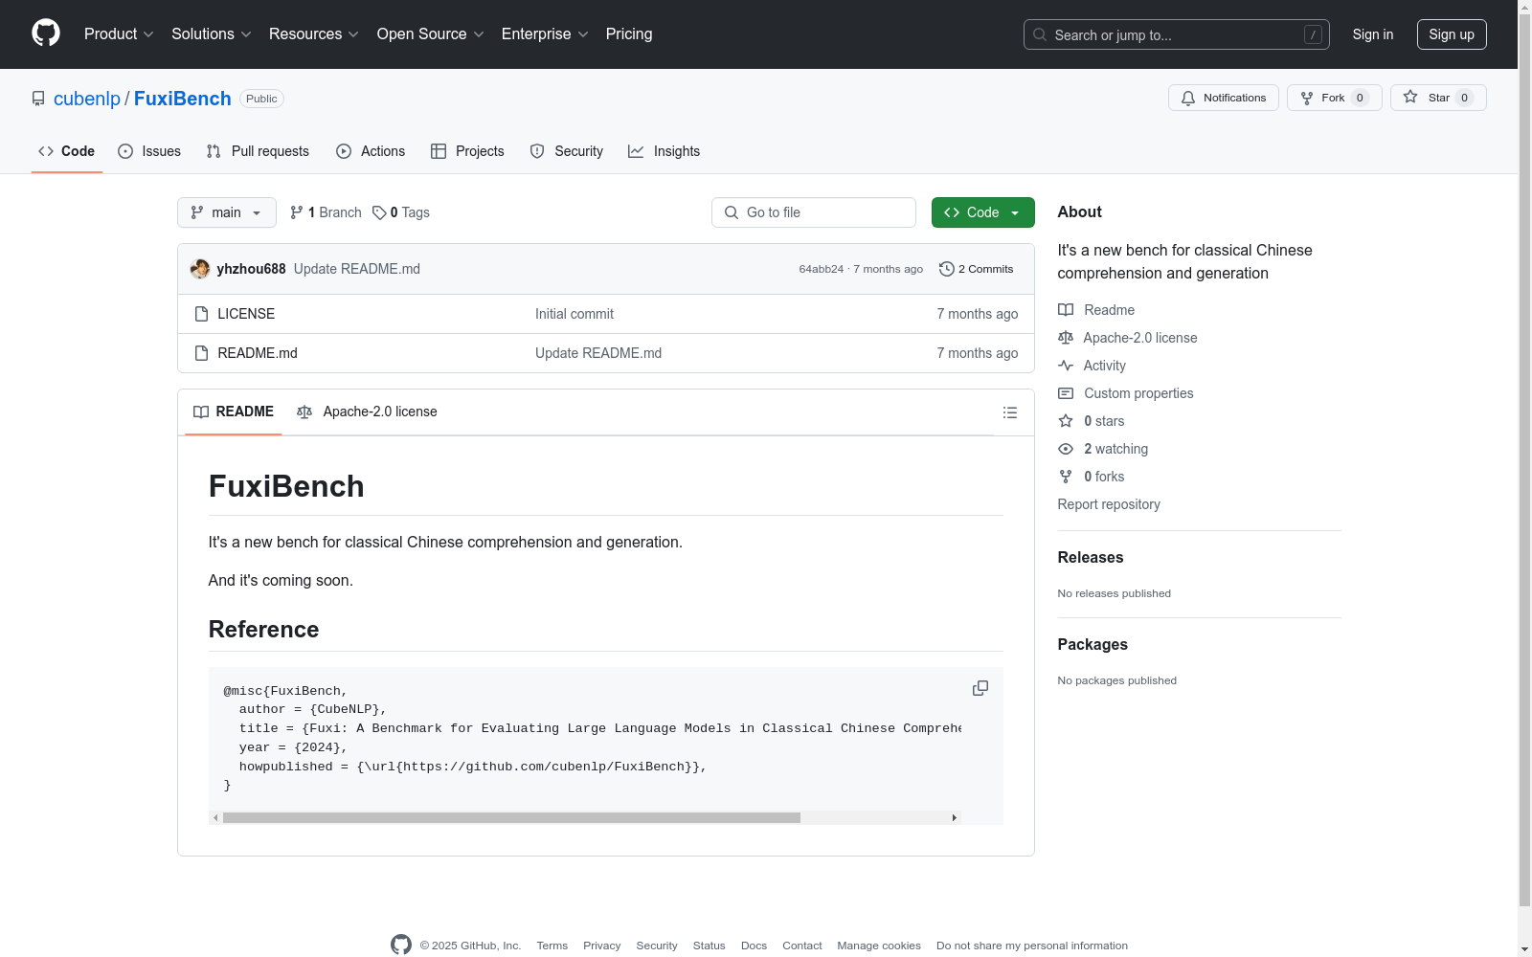The height and width of the screenshot is (957, 1532).
Task: Click the scale icon beside Apache-2.0 license in About
Action: (1066, 338)
